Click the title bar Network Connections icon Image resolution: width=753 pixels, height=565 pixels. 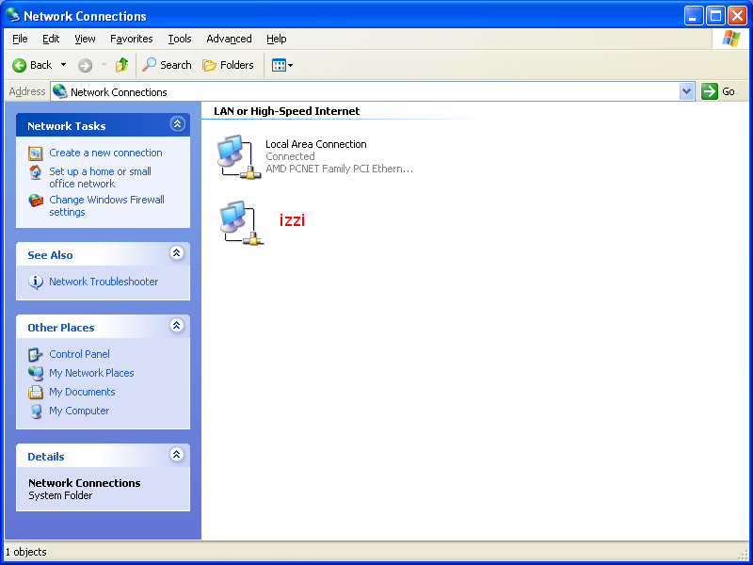13,15
